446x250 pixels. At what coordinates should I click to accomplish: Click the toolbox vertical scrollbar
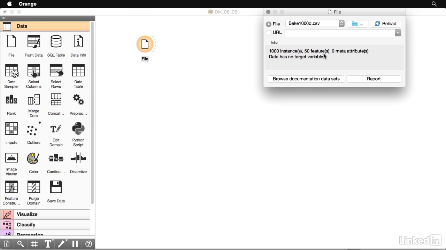[x=92, y=113]
